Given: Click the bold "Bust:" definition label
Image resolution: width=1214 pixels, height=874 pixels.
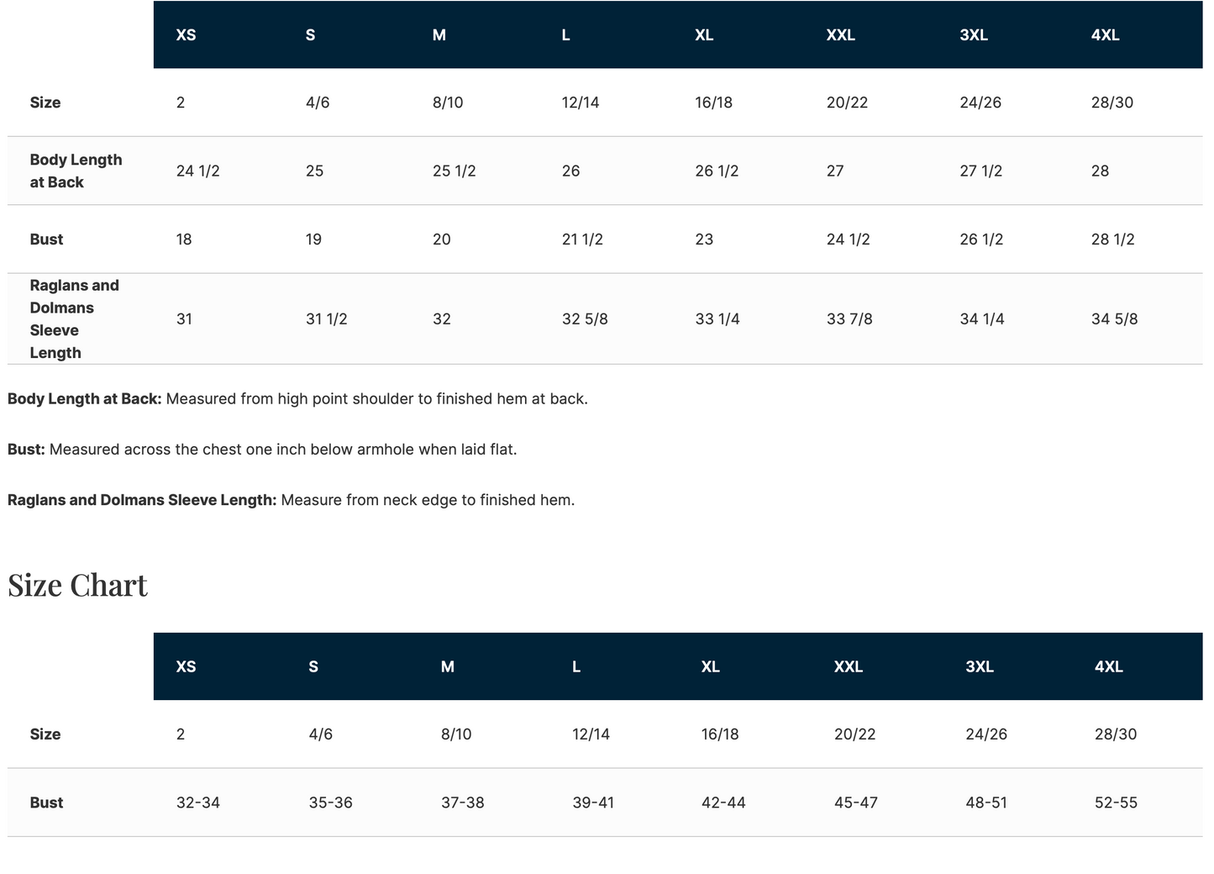Looking at the screenshot, I should [26, 450].
